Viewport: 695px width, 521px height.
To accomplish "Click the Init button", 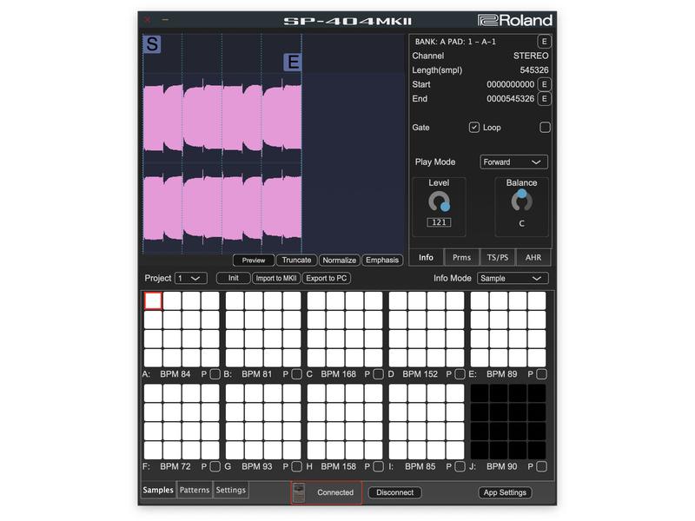I will 233,278.
